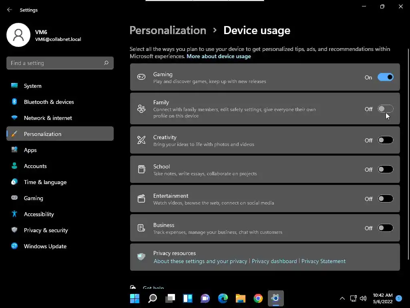Click the Bluetooth & devices icon
Screen dimensions: 410x308
click(14, 102)
